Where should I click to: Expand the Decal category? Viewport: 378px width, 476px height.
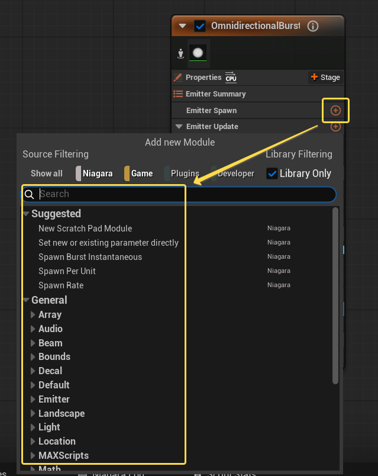tap(33, 371)
